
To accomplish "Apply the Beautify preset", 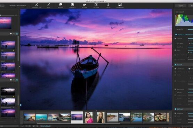I will [61, 4].
